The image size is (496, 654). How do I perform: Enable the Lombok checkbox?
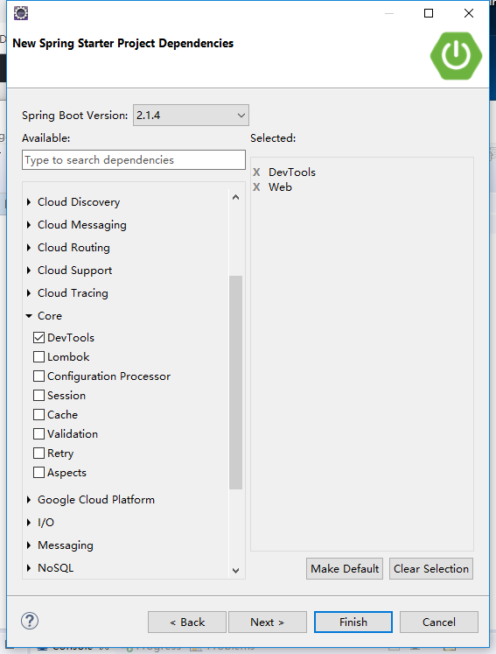click(x=38, y=356)
